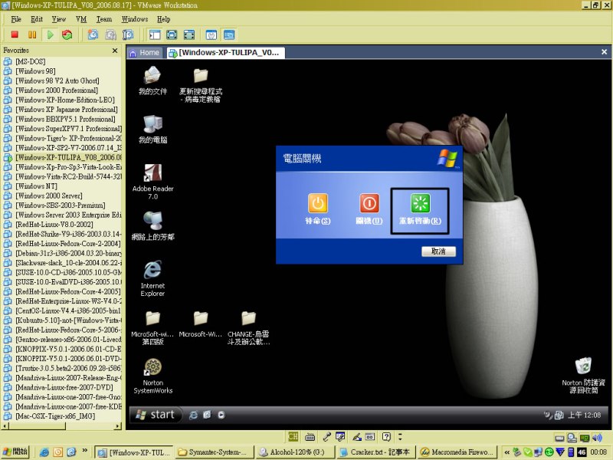Click Restart (重新啟動) in shutdown dialog
This screenshot has width=613, height=460.
pos(420,210)
